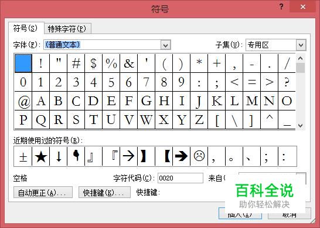Select the greater-than > symbol
Screen dimensions: 320x228
pyautogui.click(x=269, y=82)
